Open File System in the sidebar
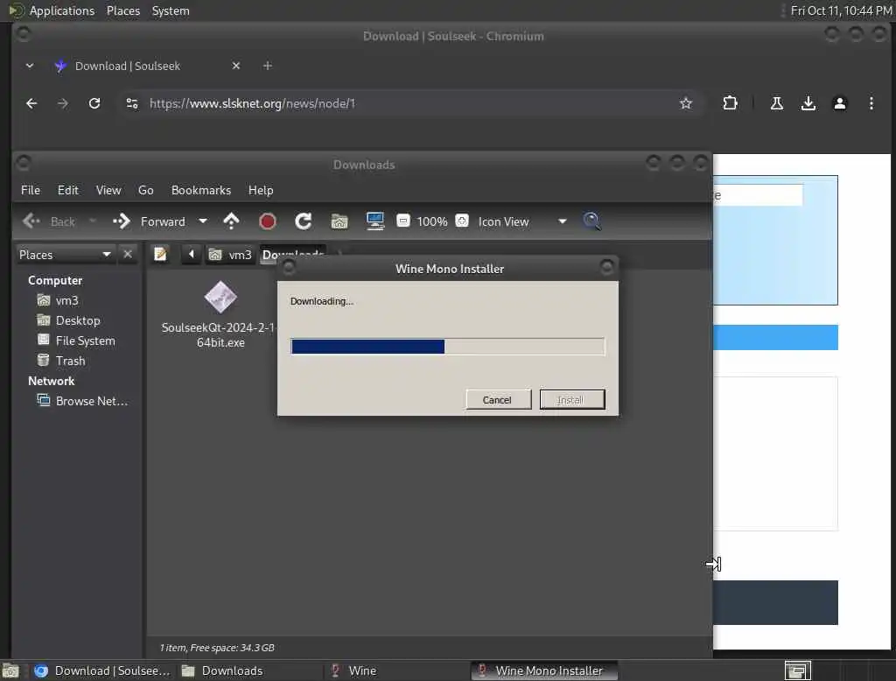896x681 pixels. pos(85,340)
